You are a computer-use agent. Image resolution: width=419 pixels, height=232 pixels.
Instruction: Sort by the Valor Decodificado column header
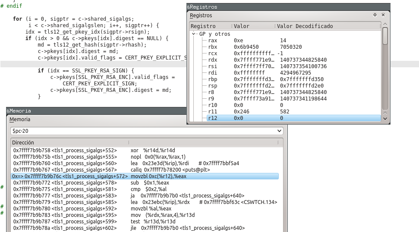tap(328, 26)
